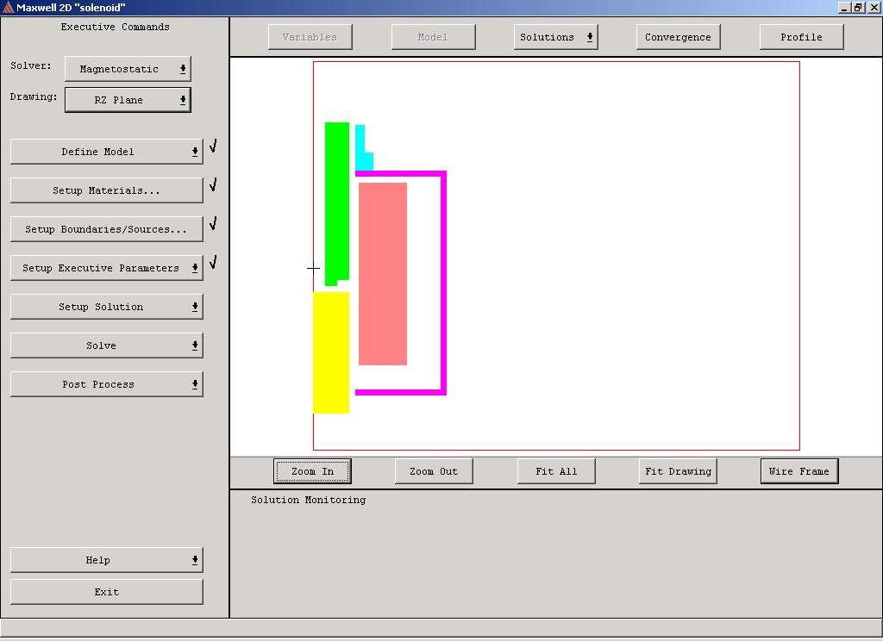The height and width of the screenshot is (641, 883).
Task: Open the Profile view
Action: (801, 37)
